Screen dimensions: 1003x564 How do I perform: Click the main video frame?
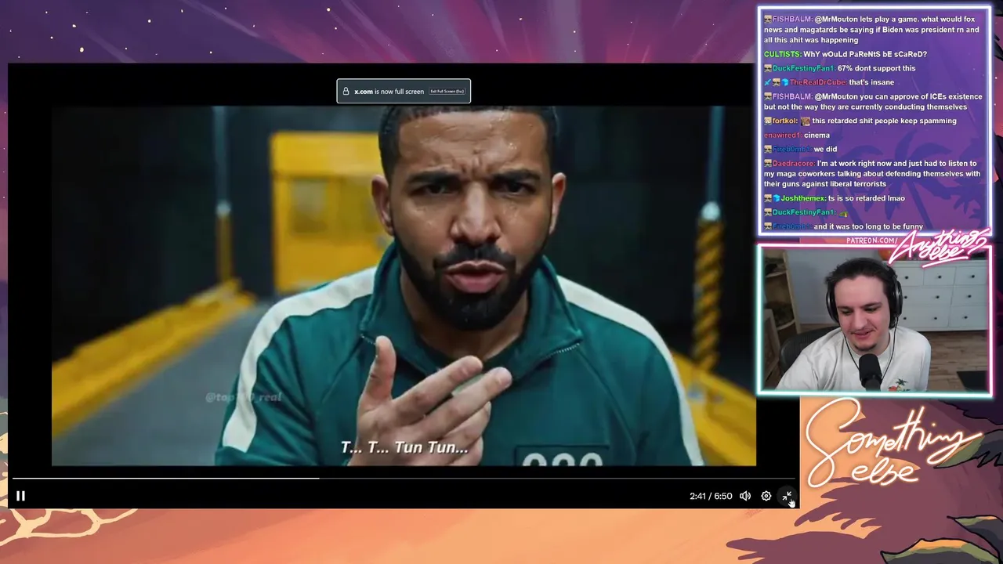point(404,286)
